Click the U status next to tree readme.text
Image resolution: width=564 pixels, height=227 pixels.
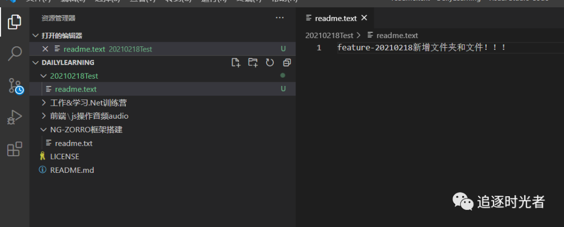click(x=283, y=89)
